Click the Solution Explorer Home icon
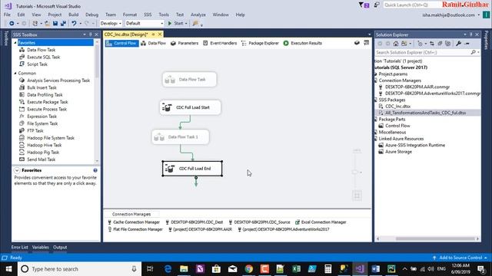The image size is (492, 276). pos(396,44)
